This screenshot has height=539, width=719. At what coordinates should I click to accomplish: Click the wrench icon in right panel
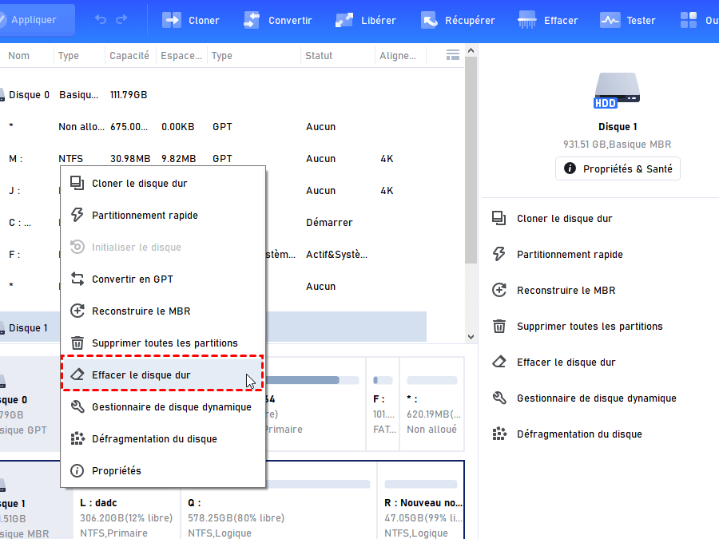(499, 398)
